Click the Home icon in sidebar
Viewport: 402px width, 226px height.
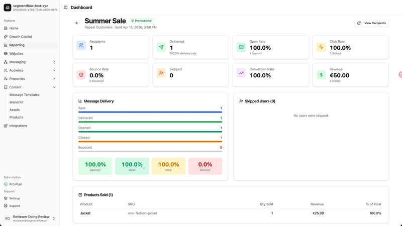point(6,28)
